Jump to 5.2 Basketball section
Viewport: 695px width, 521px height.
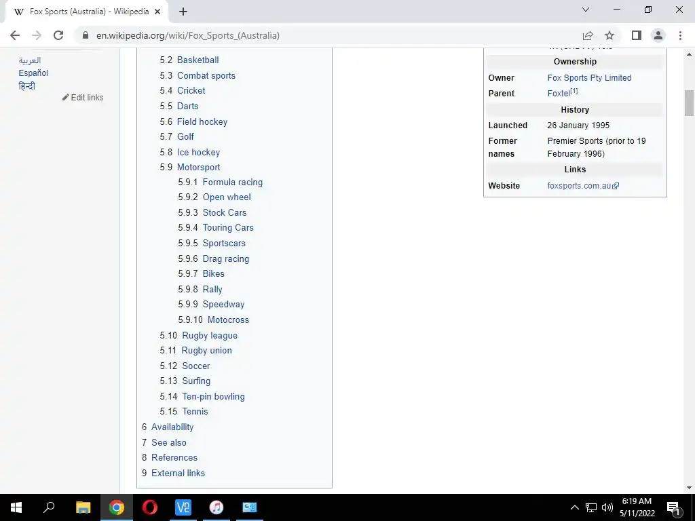point(198,60)
